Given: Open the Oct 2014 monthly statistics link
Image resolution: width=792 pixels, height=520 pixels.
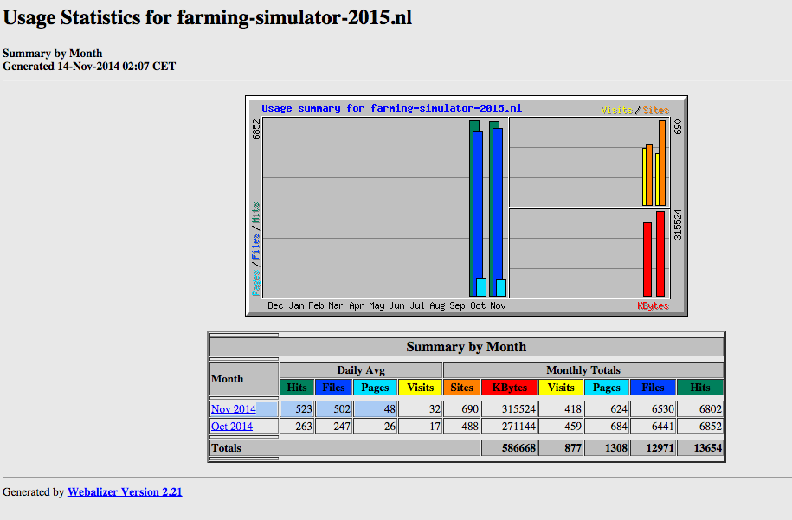Looking at the screenshot, I should tap(232, 426).
